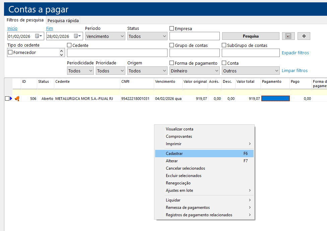Click the blue row indicator arrow
Screen dimensions: 327x231
tap(11, 99)
